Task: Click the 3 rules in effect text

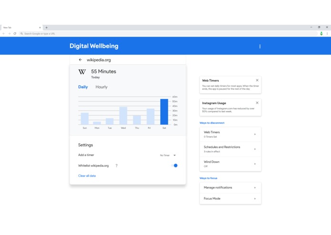Action: click(x=212, y=152)
